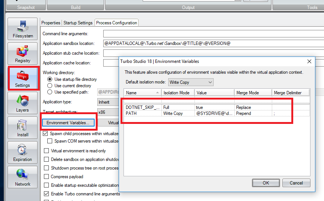
Task: Open the Application type Inherit dropdown
Action: (108, 102)
